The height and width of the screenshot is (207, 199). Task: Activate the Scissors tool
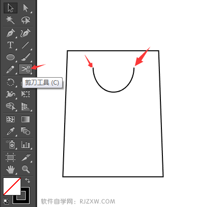click(x=26, y=69)
